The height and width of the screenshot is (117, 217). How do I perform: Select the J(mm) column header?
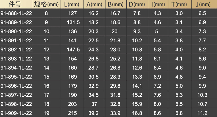point(202,4)
